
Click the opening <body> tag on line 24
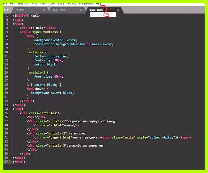[18, 109]
